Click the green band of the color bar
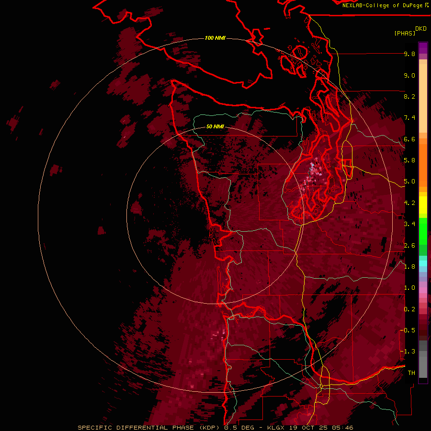Viewport: 431px width, 431px height. click(423, 237)
